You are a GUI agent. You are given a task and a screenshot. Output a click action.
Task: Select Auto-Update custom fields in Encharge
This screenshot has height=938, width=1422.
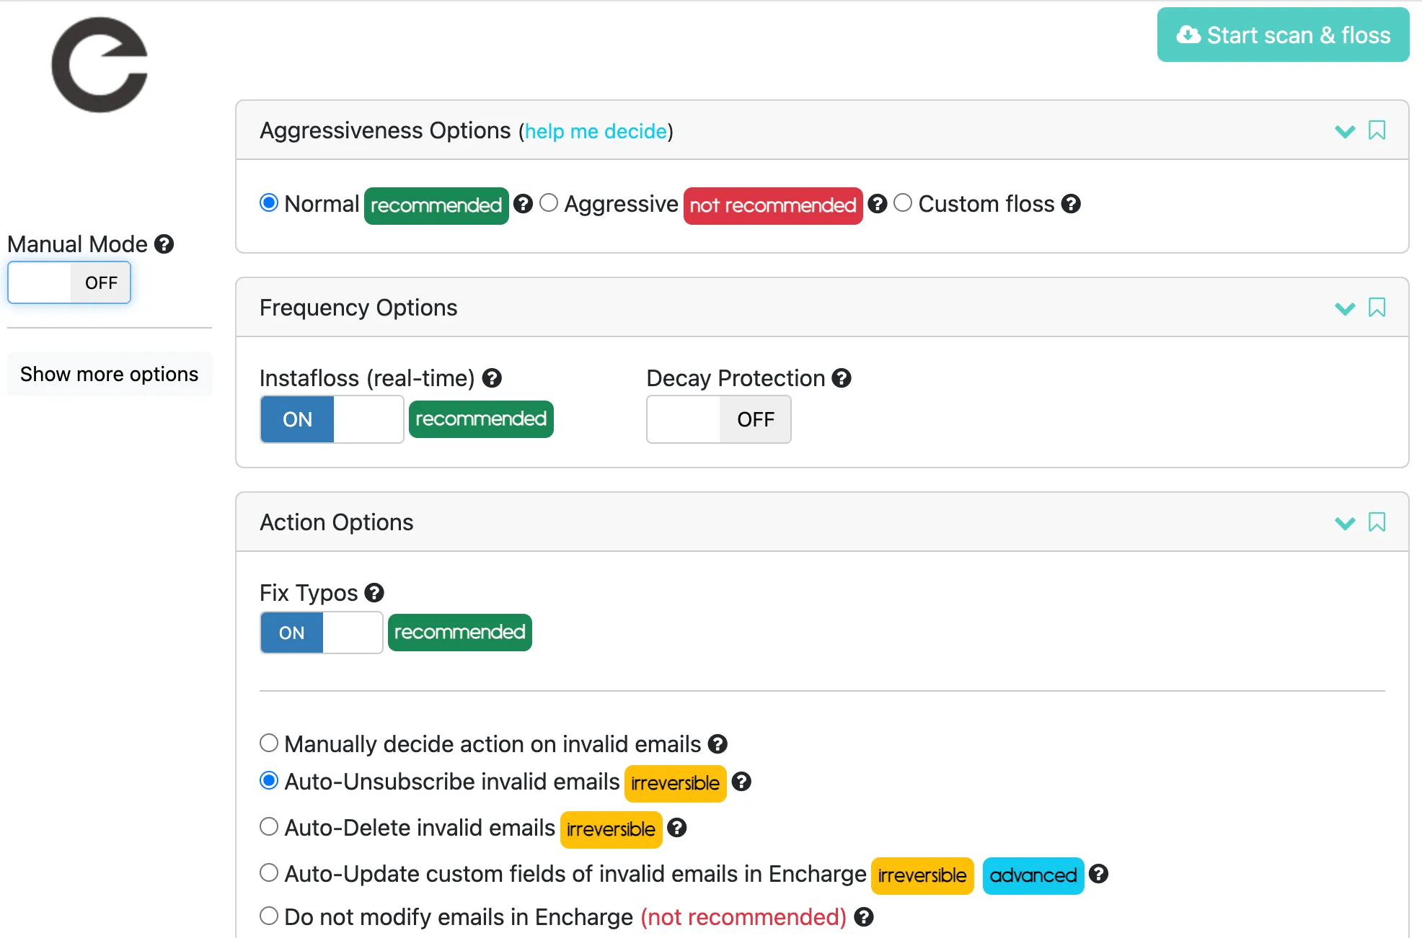(x=269, y=872)
